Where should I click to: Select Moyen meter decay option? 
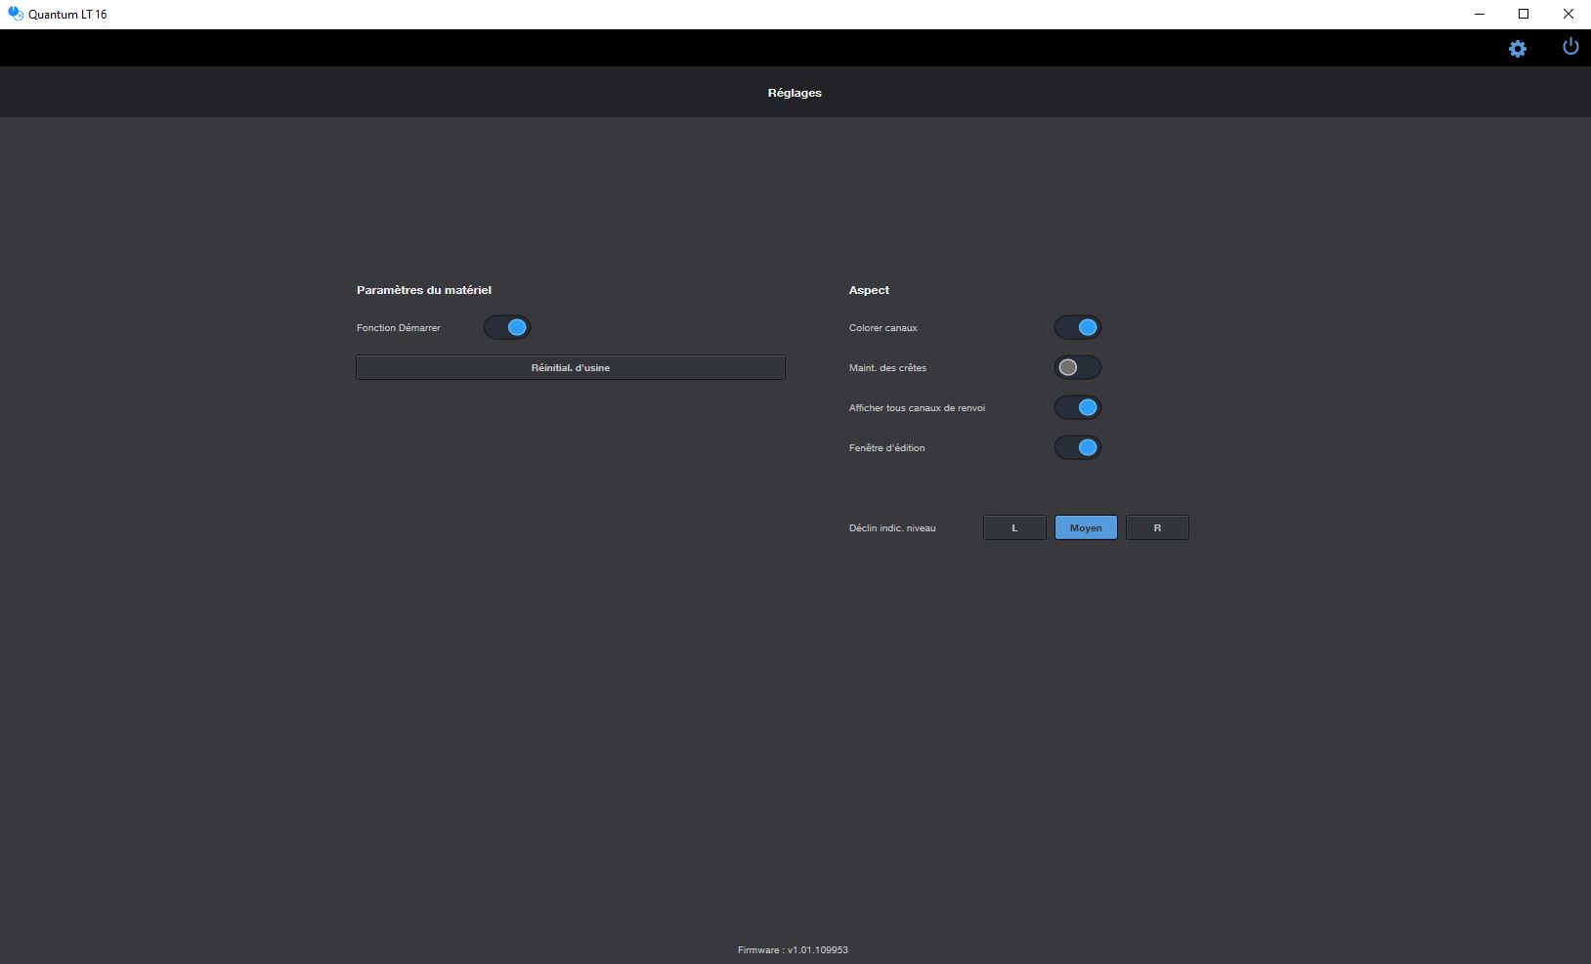coord(1086,527)
